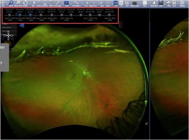Click the Reset view icon

(108, 3)
